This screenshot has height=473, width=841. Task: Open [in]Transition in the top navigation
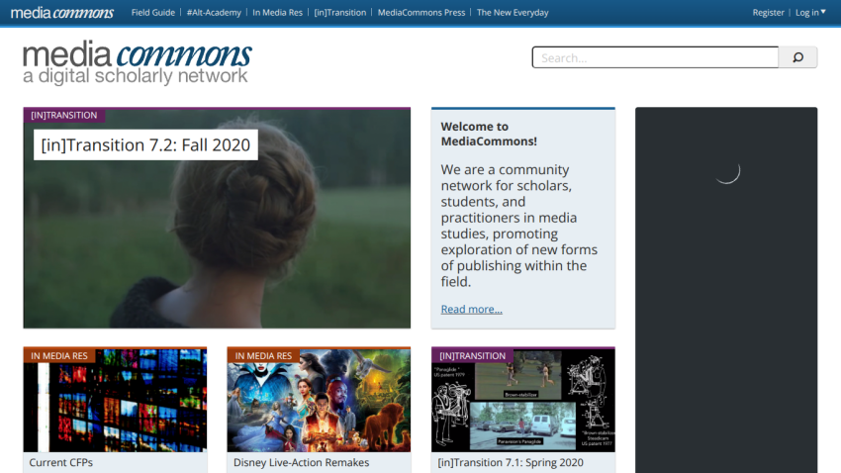coord(340,12)
